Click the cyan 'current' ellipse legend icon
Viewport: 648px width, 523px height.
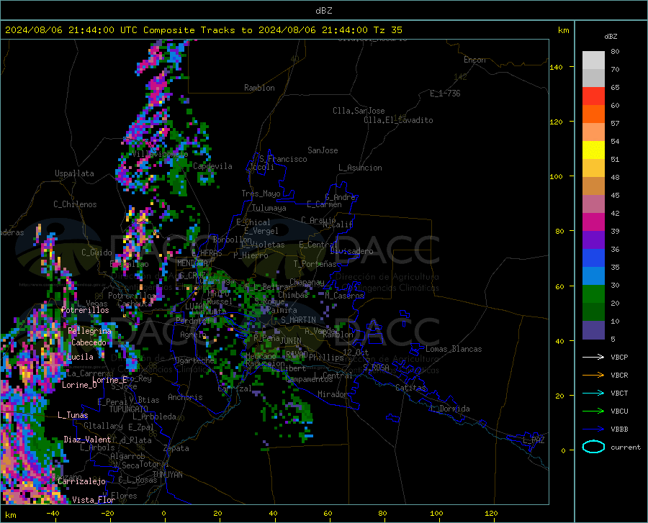tap(593, 447)
